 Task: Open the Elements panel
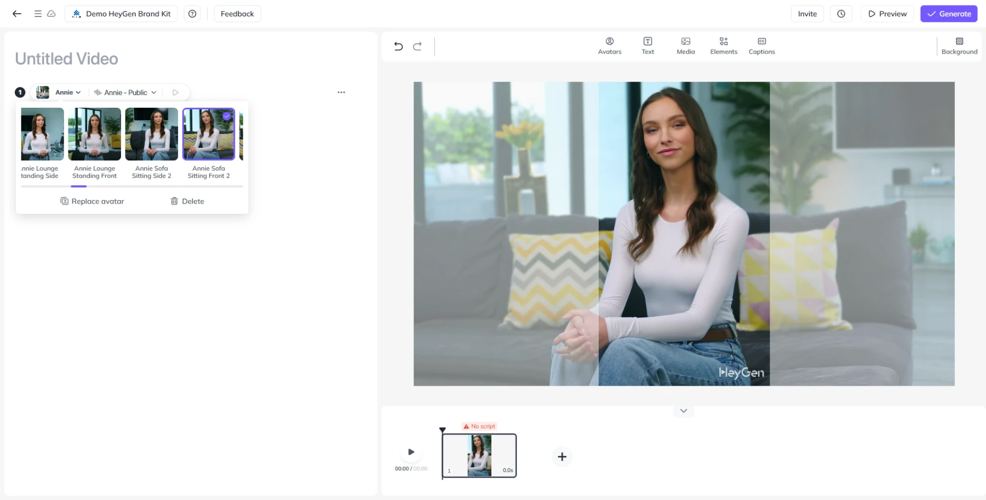click(x=724, y=46)
